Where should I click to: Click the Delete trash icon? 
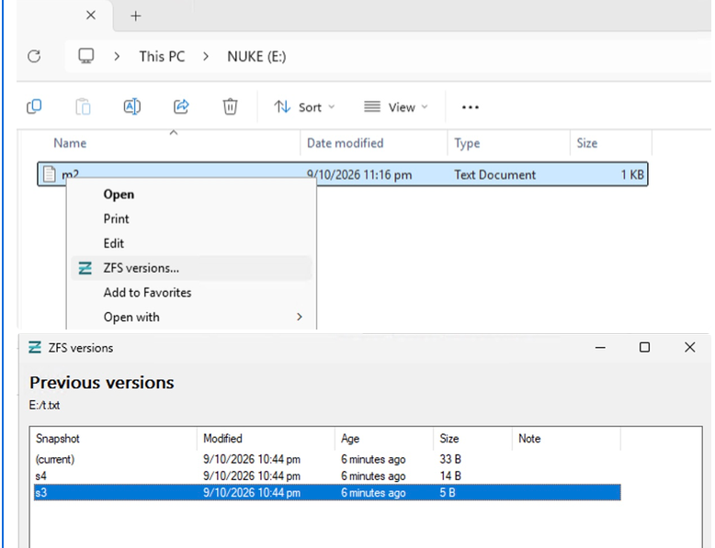(230, 106)
